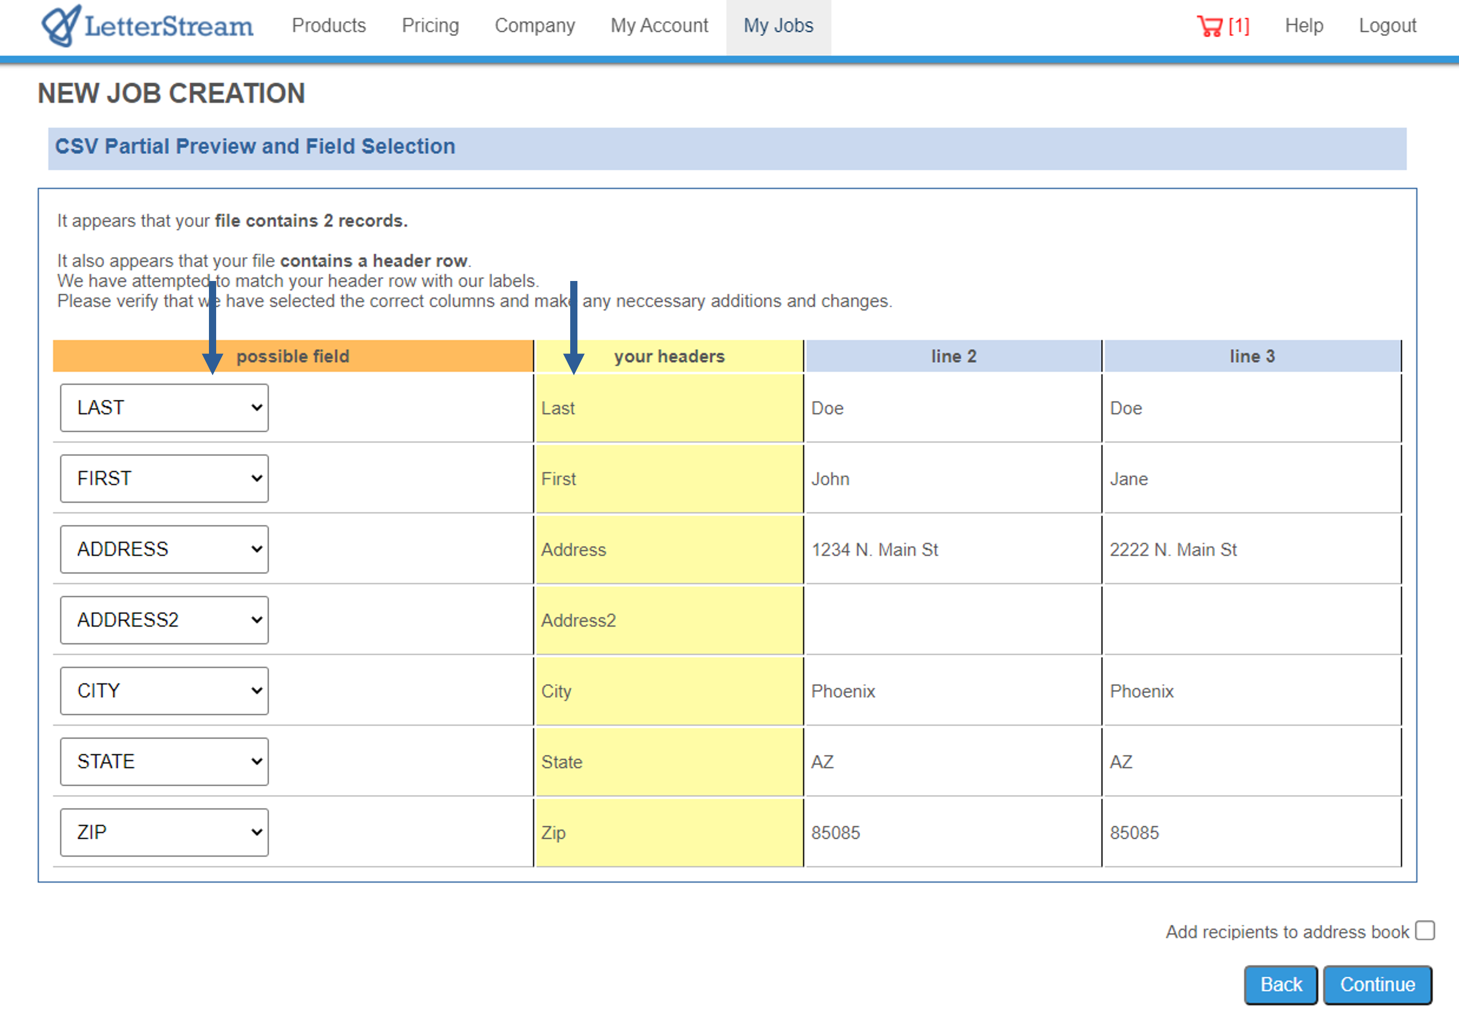This screenshot has height=1021, width=1459.
Task: Check Add recipients to address book
Action: coord(1425,930)
